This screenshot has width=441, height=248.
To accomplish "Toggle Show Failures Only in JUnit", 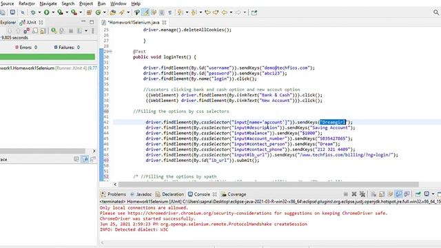I will 26,30.
